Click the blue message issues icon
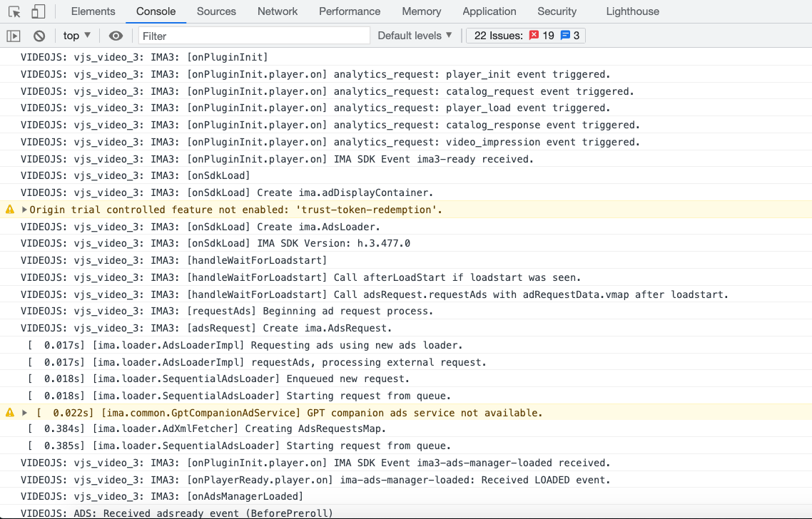The width and height of the screenshot is (812, 519). point(565,36)
